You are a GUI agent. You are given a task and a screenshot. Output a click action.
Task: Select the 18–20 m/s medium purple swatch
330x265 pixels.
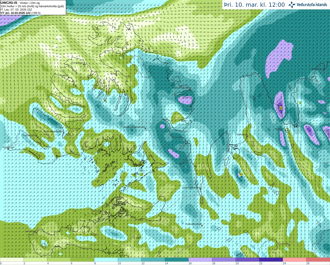[x=224, y=260]
